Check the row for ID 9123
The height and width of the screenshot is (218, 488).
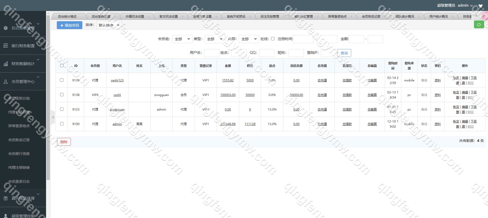tap(62, 109)
